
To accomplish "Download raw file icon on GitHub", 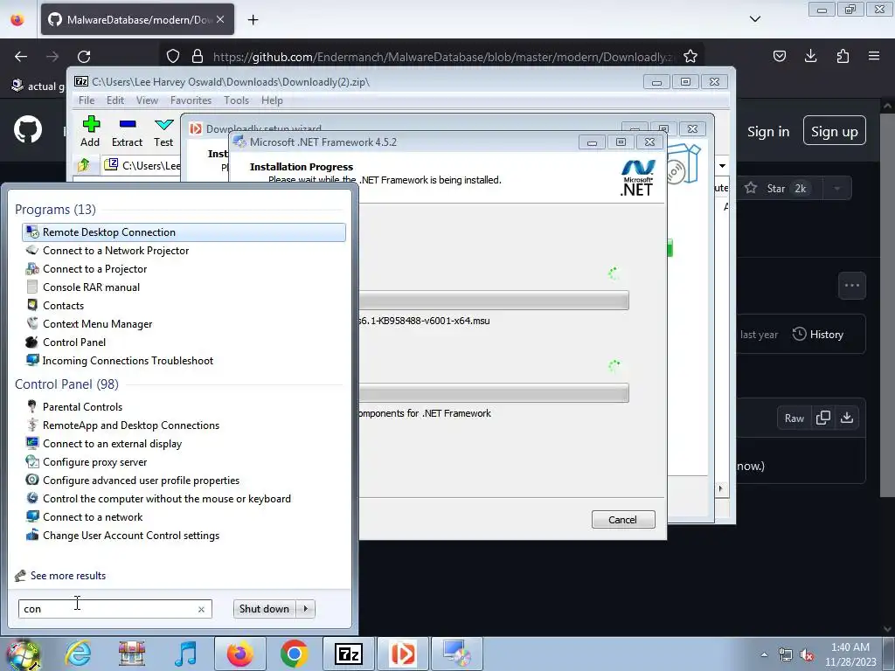I will pyautogui.click(x=847, y=418).
